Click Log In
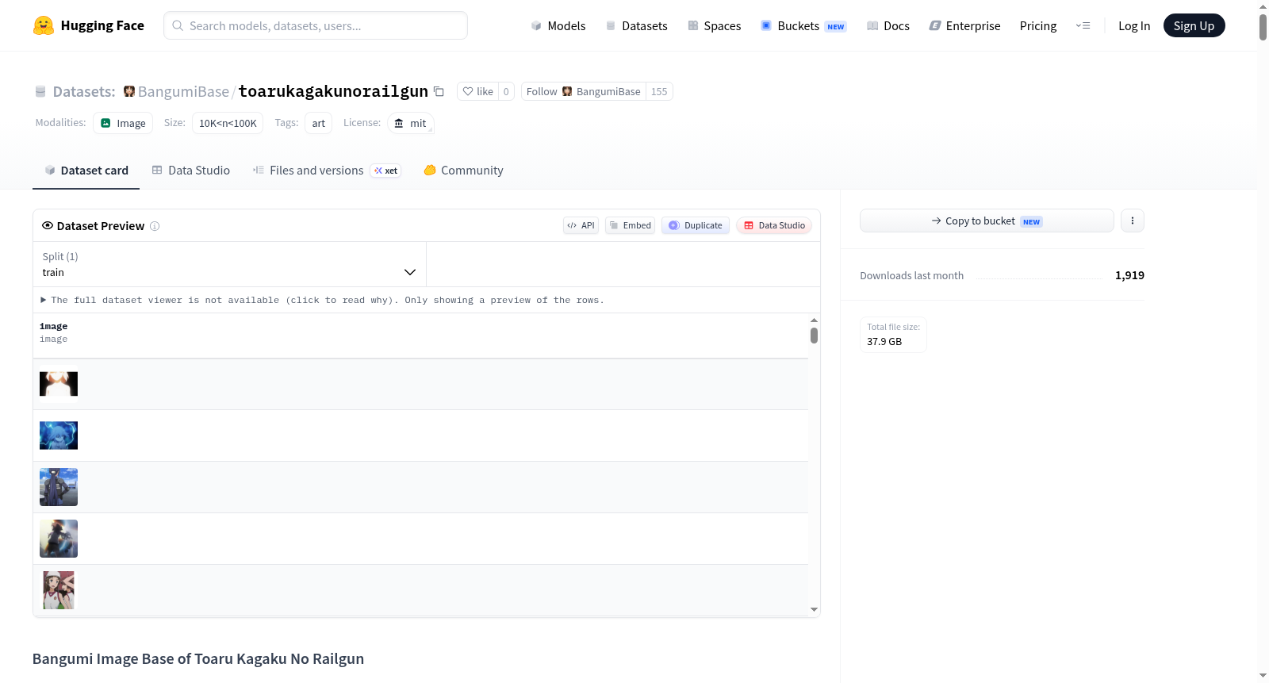 [x=1134, y=25]
